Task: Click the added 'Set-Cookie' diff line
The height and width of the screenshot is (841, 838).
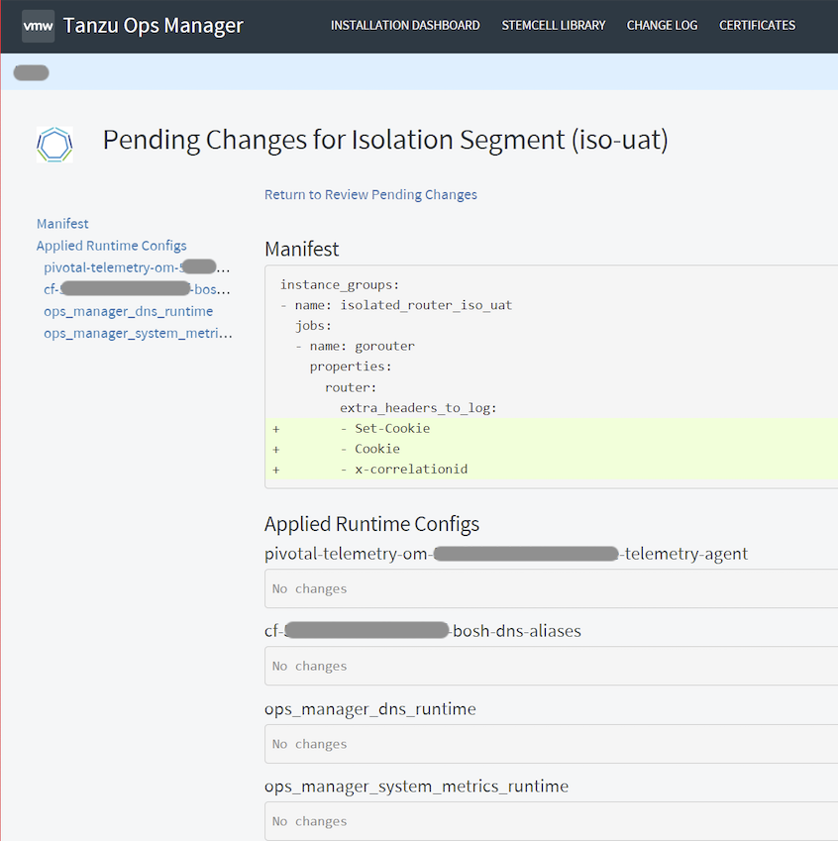Action: (552, 429)
